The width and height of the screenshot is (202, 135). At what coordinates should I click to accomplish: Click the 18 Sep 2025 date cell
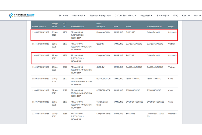coord(55,69)
